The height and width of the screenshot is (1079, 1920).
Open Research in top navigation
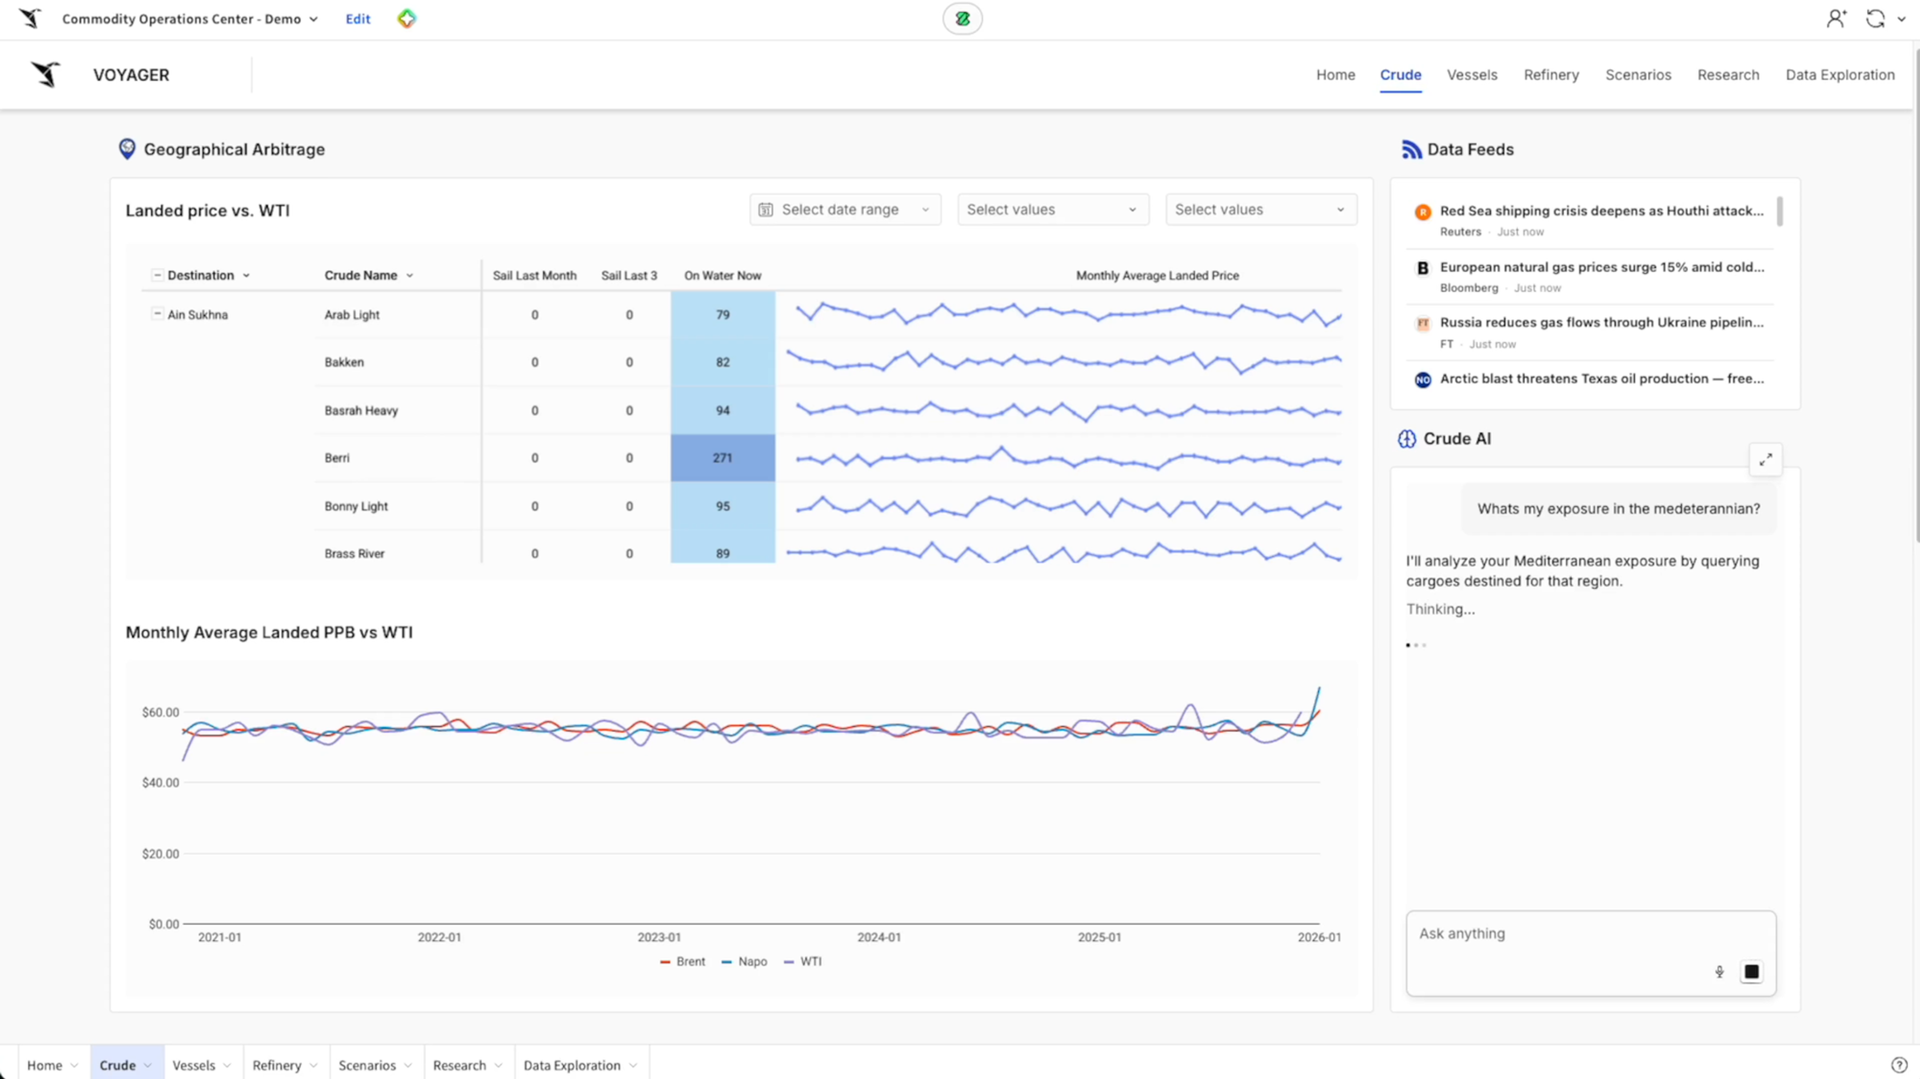[x=1727, y=75]
